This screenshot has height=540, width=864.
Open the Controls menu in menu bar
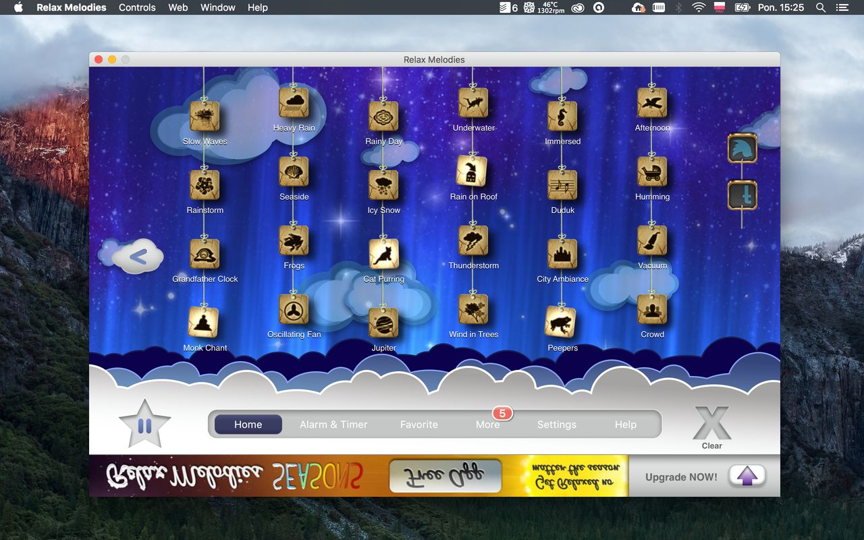(137, 7)
